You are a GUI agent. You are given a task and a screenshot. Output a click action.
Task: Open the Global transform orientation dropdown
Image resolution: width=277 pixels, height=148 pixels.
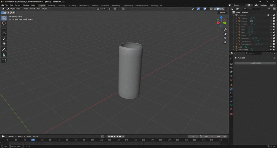click(x=102, y=9)
